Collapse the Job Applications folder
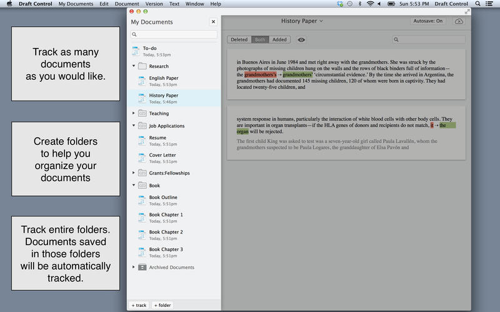 point(133,126)
